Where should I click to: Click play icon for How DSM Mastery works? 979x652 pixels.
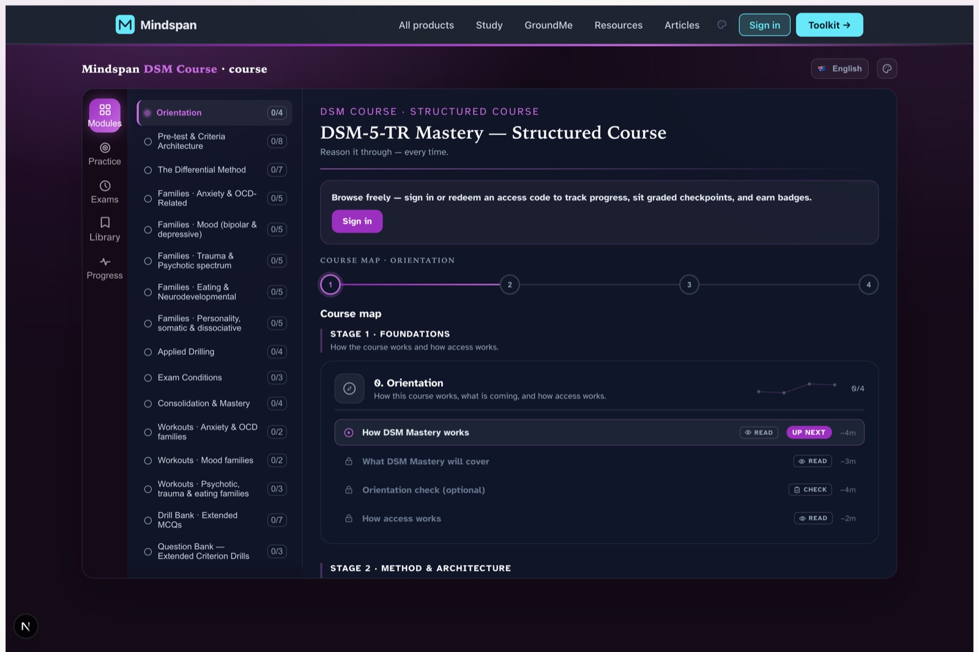click(349, 432)
